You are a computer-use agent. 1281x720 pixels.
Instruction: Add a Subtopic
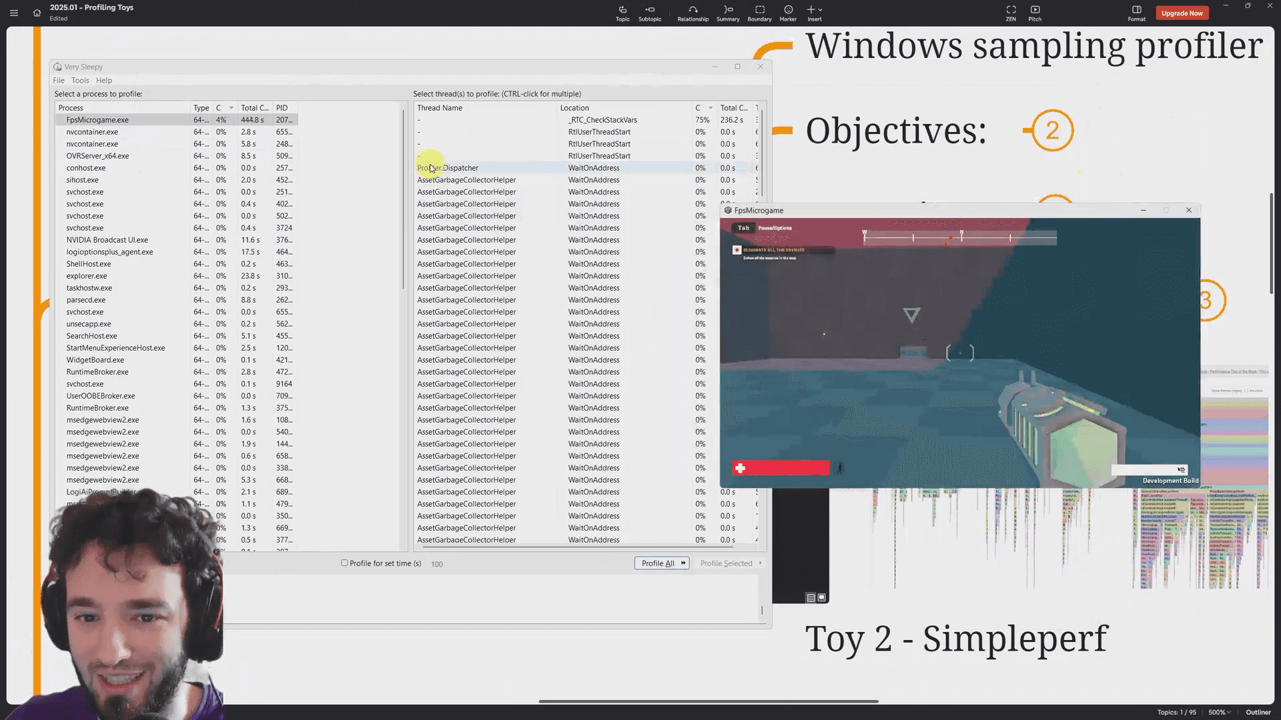(x=650, y=13)
